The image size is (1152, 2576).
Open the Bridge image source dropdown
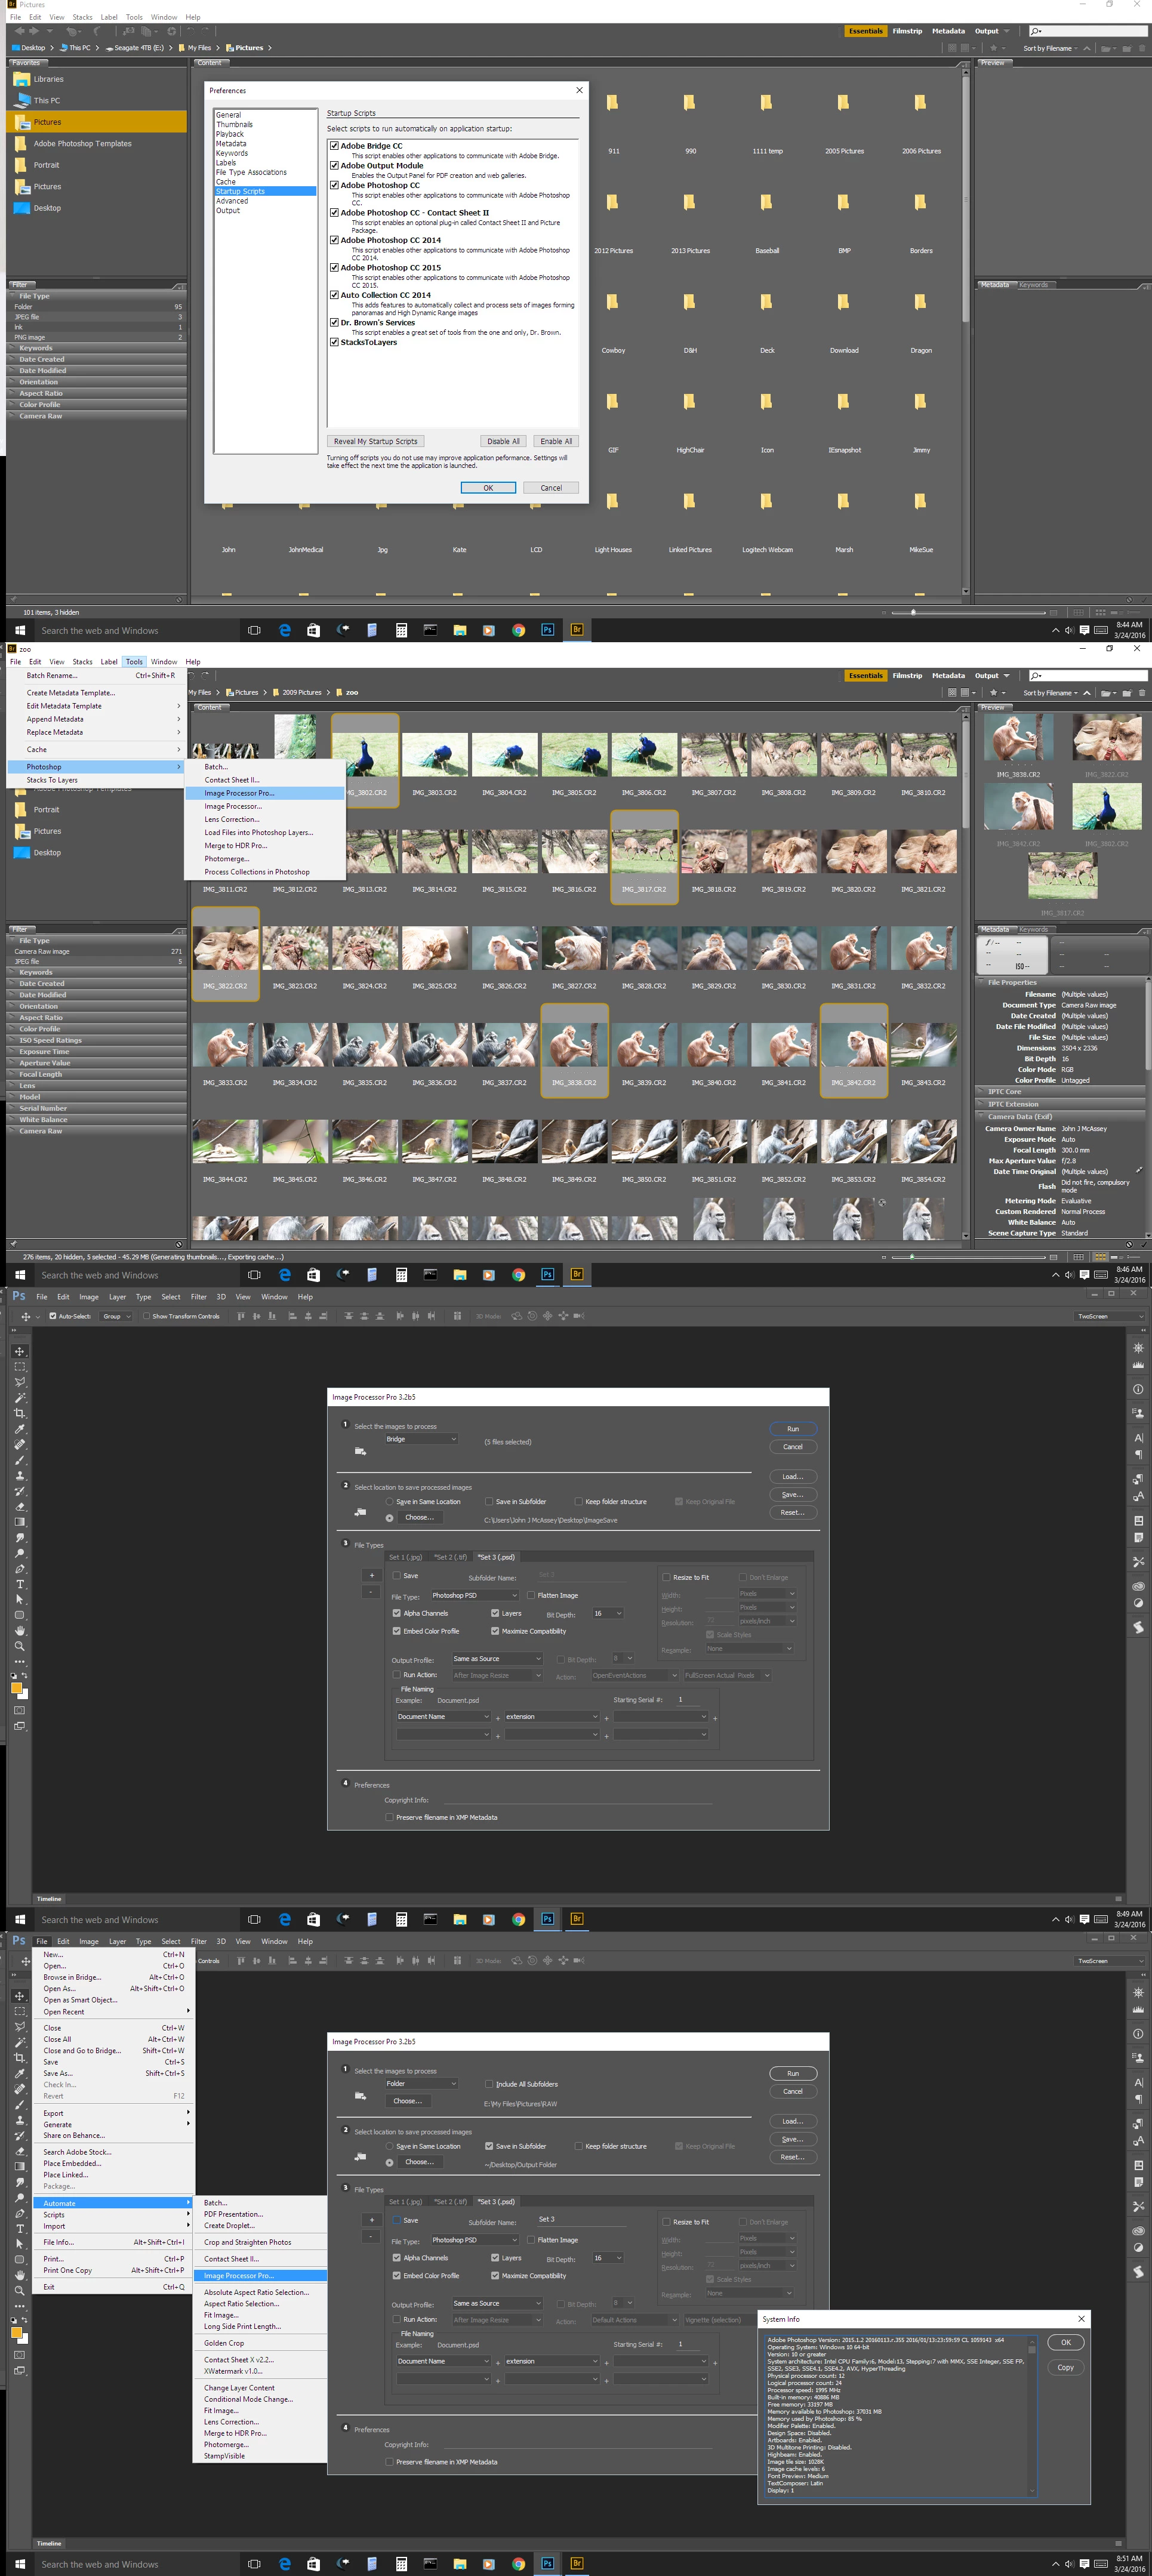pos(421,1439)
